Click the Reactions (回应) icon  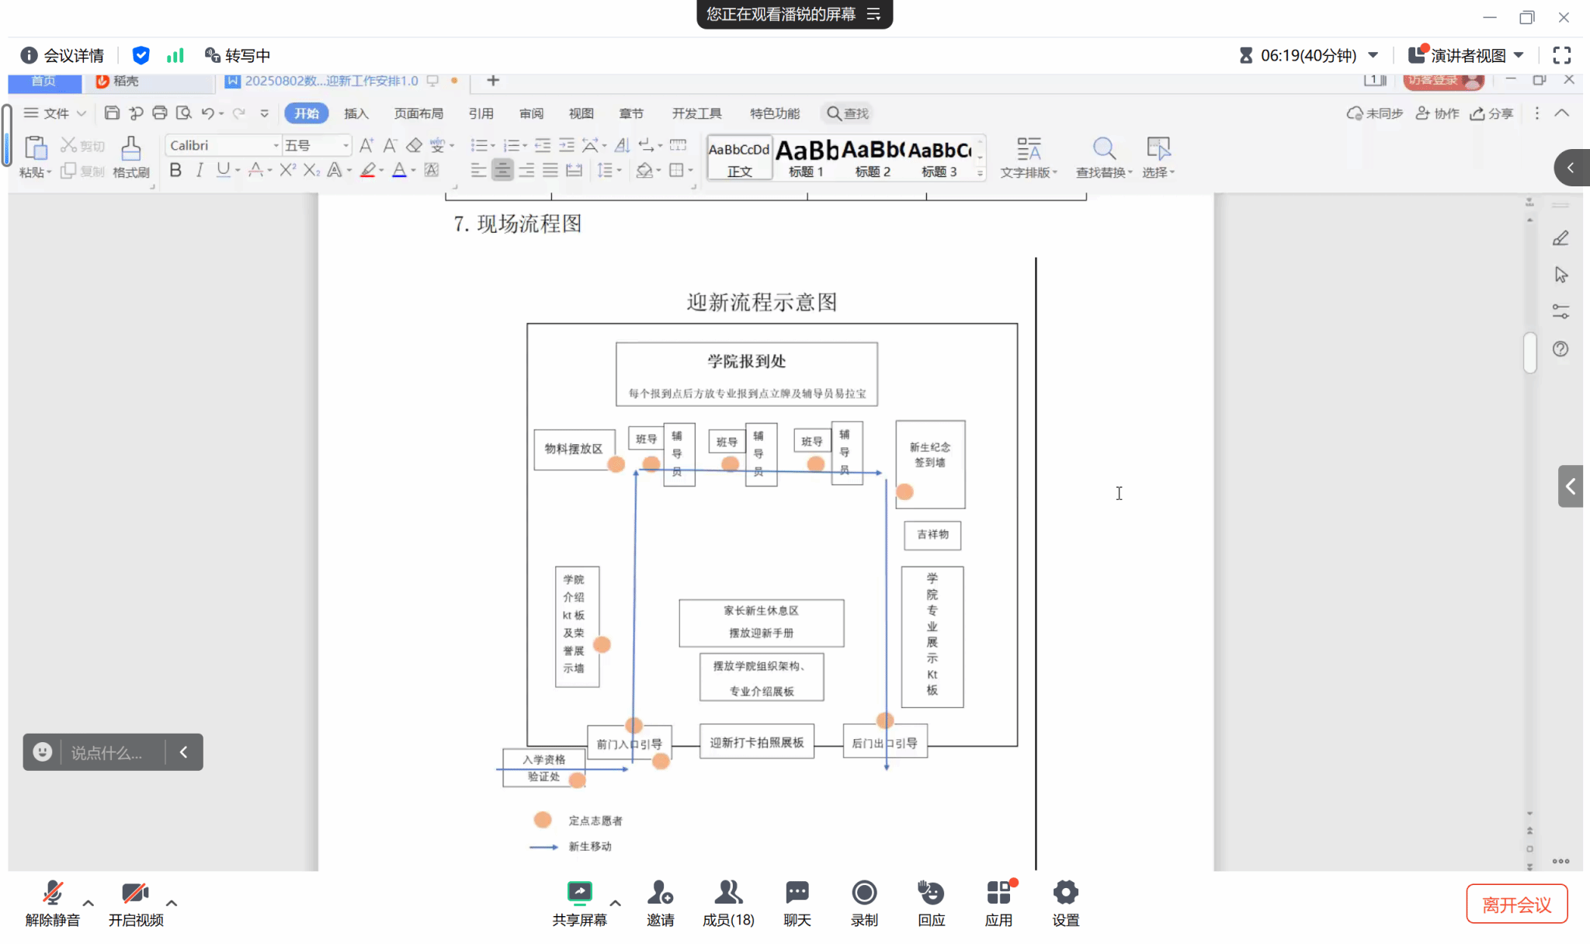point(931,894)
